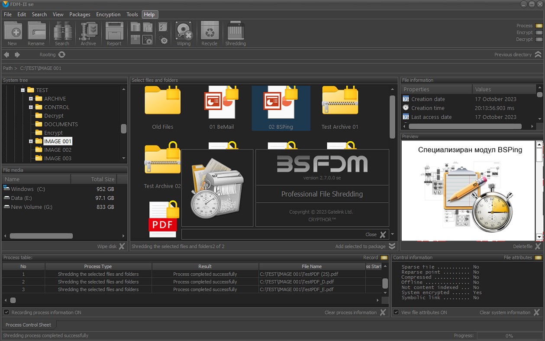This screenshot has height=341, width=545.
Task: Switch to Process Control Sheet tab
Action: [x=29, y=325]
